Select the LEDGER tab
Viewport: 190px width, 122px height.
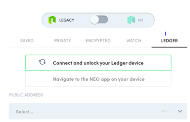click(x=169, y=41)
